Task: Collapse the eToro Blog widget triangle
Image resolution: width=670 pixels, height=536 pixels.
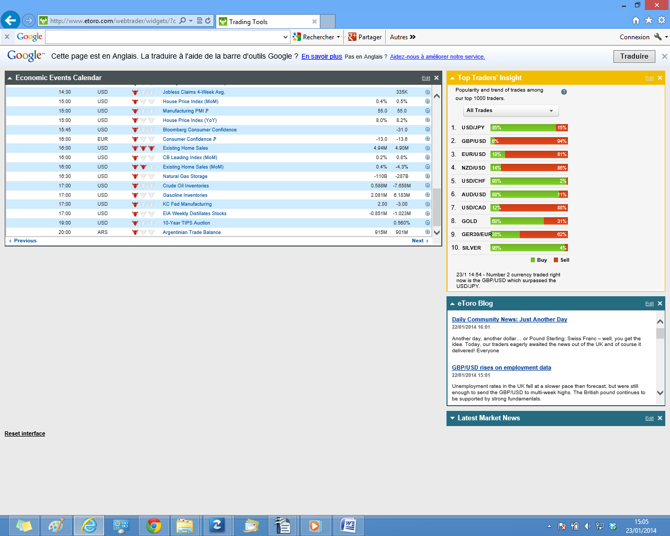Action: click(x=452, y=304)
